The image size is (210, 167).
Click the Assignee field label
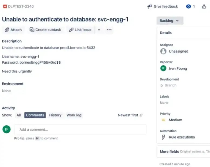tap(166, 45)
